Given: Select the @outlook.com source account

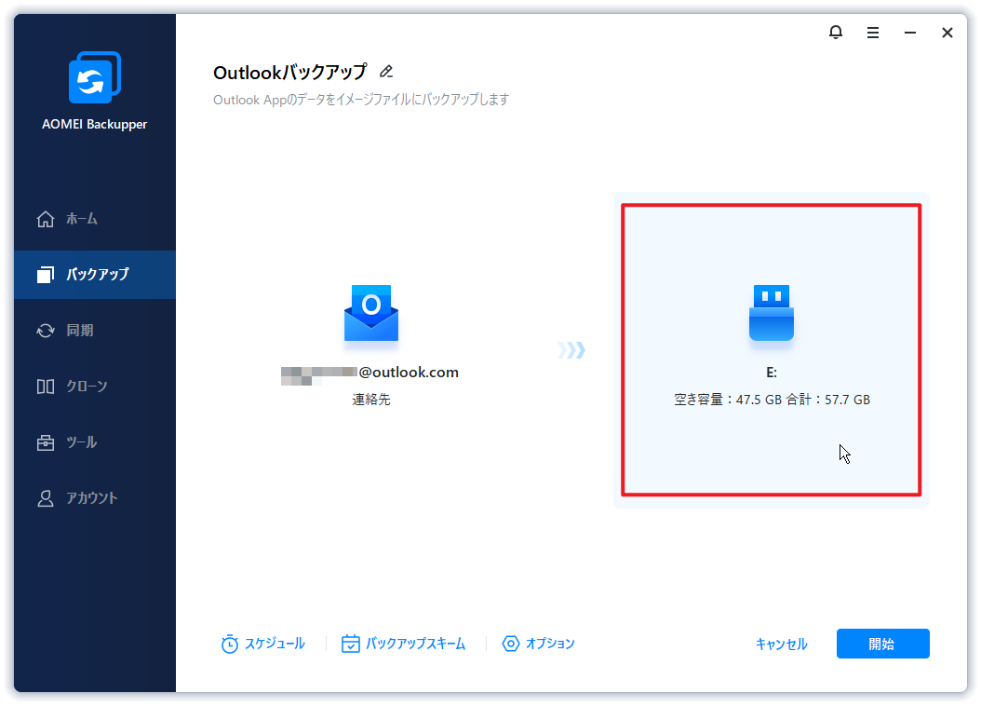Looking at the screenshot, I should pyautogui.click(x=370, y=373).
